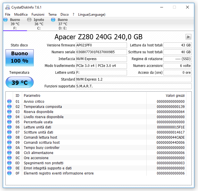Open the File menu

[x=8, y=15]
